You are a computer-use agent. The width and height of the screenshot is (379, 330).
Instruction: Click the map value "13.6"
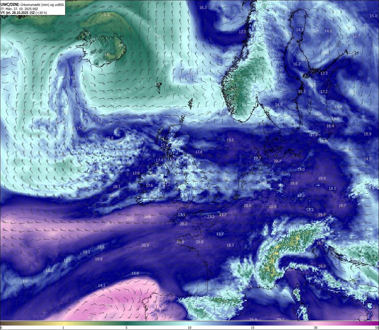coord(135,273)
